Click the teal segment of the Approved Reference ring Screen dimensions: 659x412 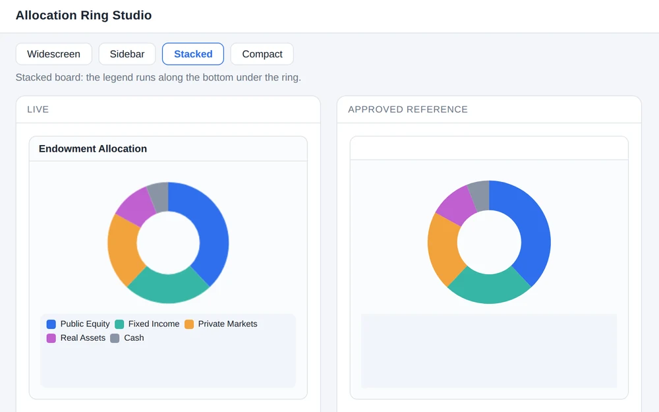point(489,289)
